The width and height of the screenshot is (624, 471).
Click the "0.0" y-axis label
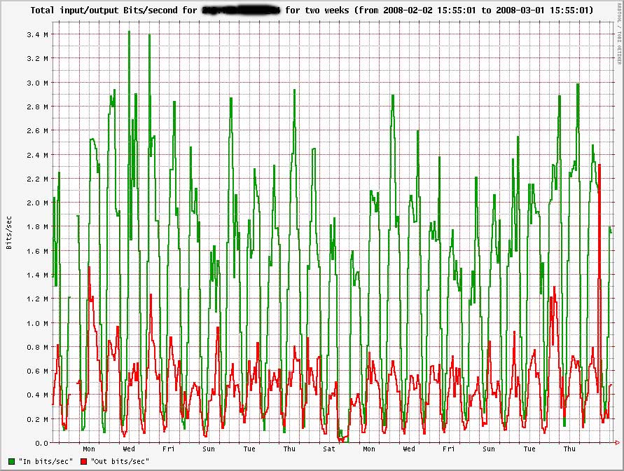41,443
